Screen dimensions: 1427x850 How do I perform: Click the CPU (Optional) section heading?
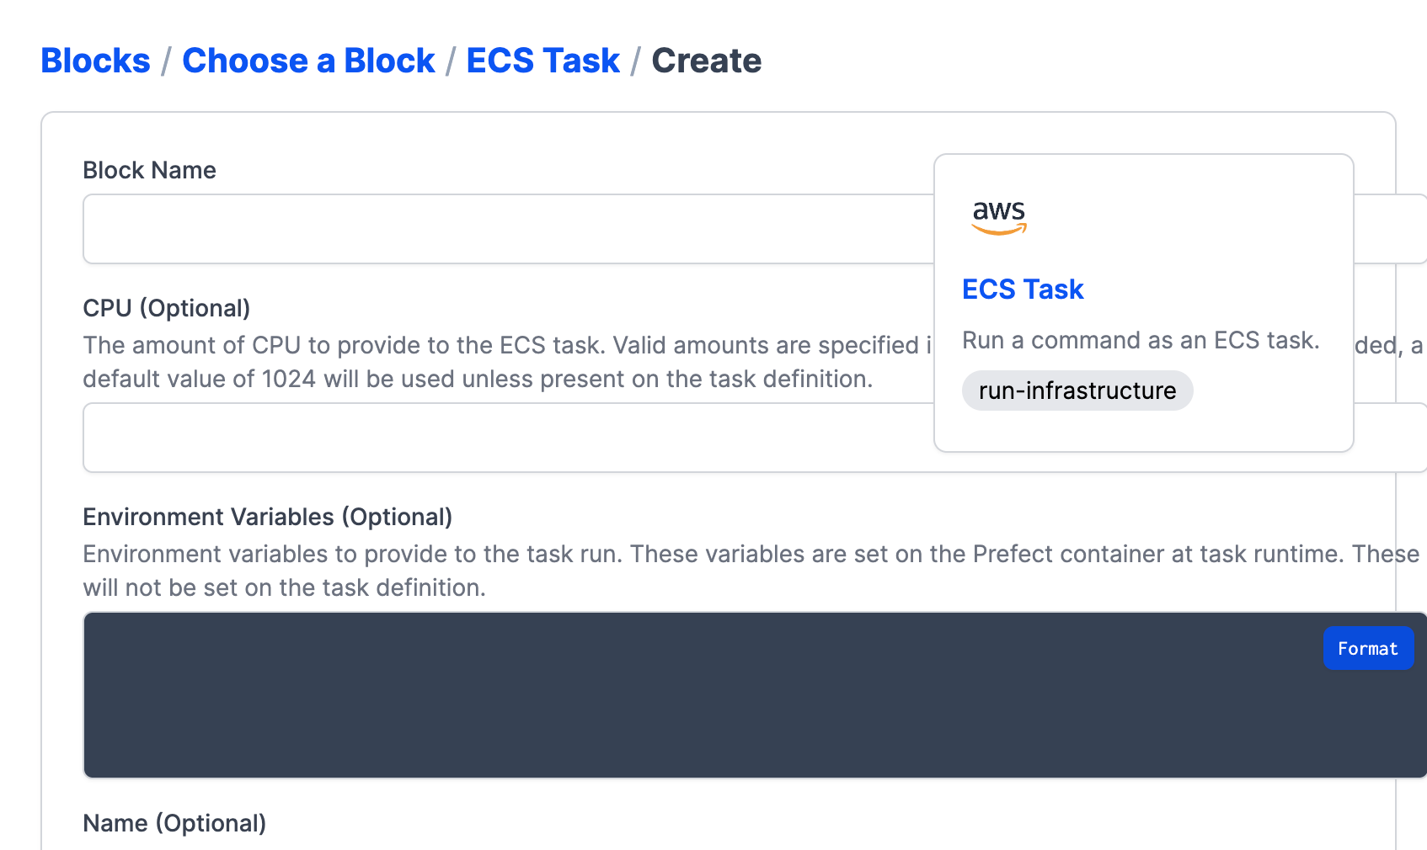point(166,307)
